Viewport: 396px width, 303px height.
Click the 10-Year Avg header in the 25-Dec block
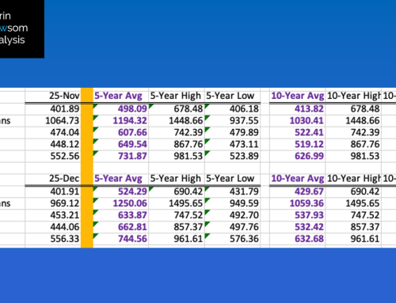297,178
